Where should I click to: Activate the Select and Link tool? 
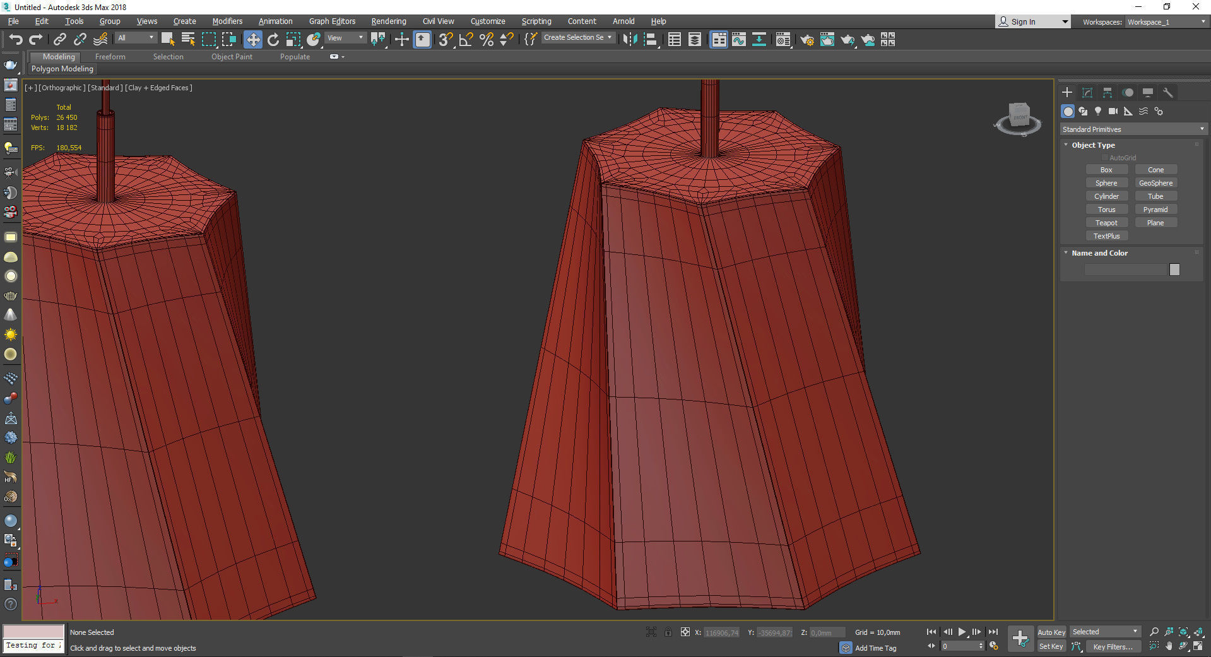coord(59,39)
